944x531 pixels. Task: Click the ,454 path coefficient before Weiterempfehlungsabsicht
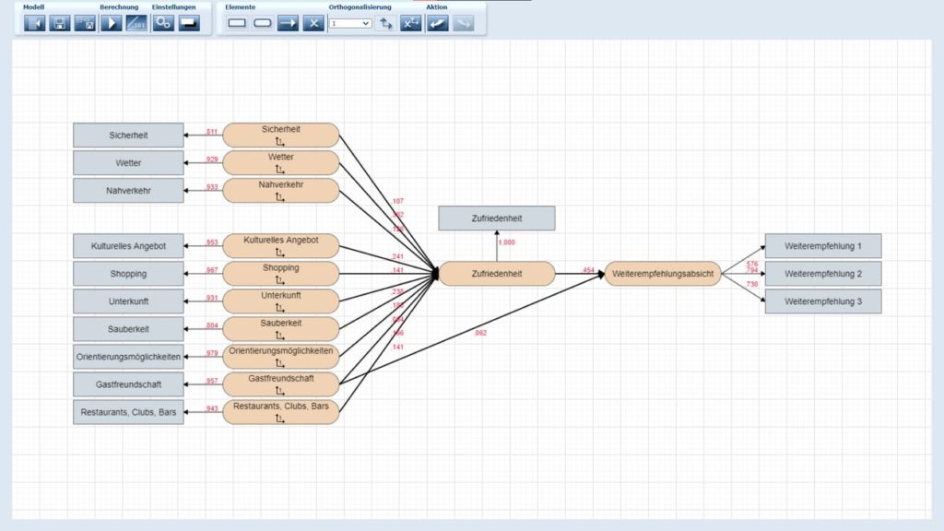pyautogui.click(x=588, y=270)
